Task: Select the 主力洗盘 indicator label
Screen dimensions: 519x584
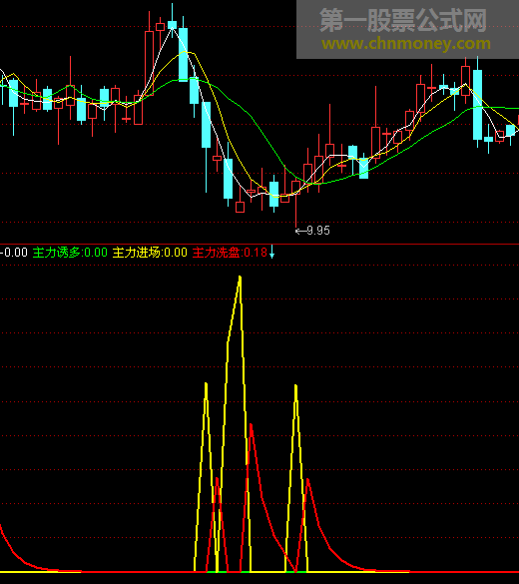Action: (230, 253)
